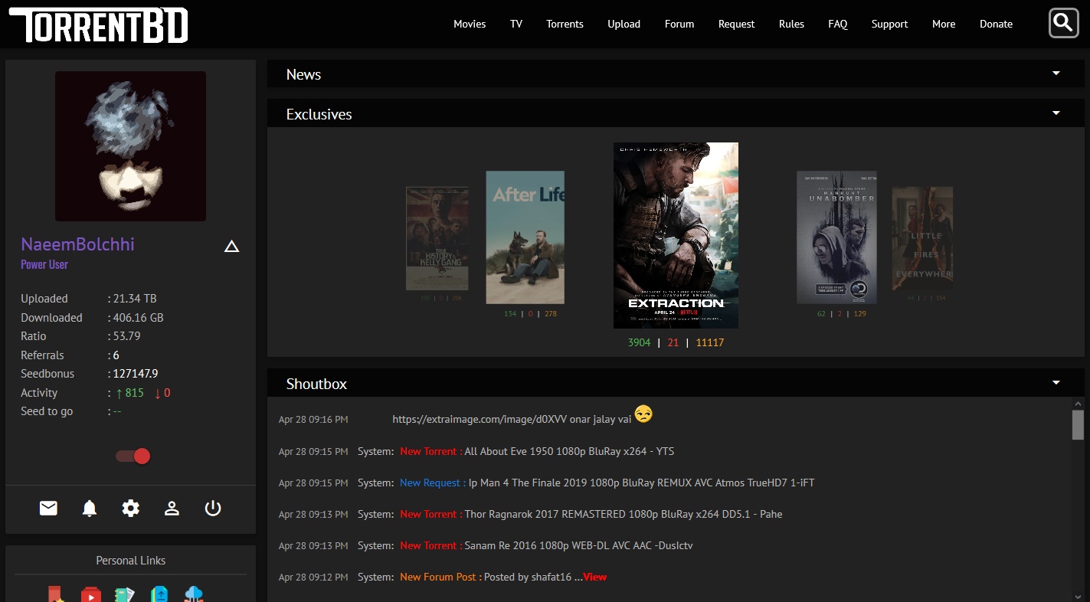Collapse the Exclusives panel arrow
This screenshot has height=602, width=1090.
pyautogui.click(x=1056, y=113)
